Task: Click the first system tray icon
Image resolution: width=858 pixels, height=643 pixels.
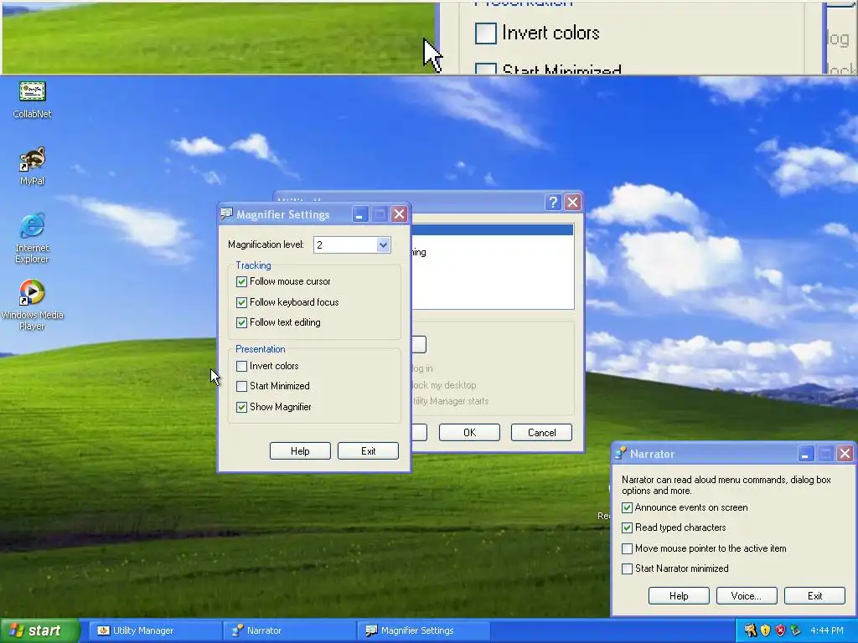Action: coord(750,630)
